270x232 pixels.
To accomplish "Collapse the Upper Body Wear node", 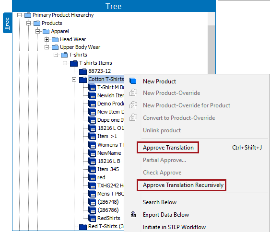I will coord(47,47).
